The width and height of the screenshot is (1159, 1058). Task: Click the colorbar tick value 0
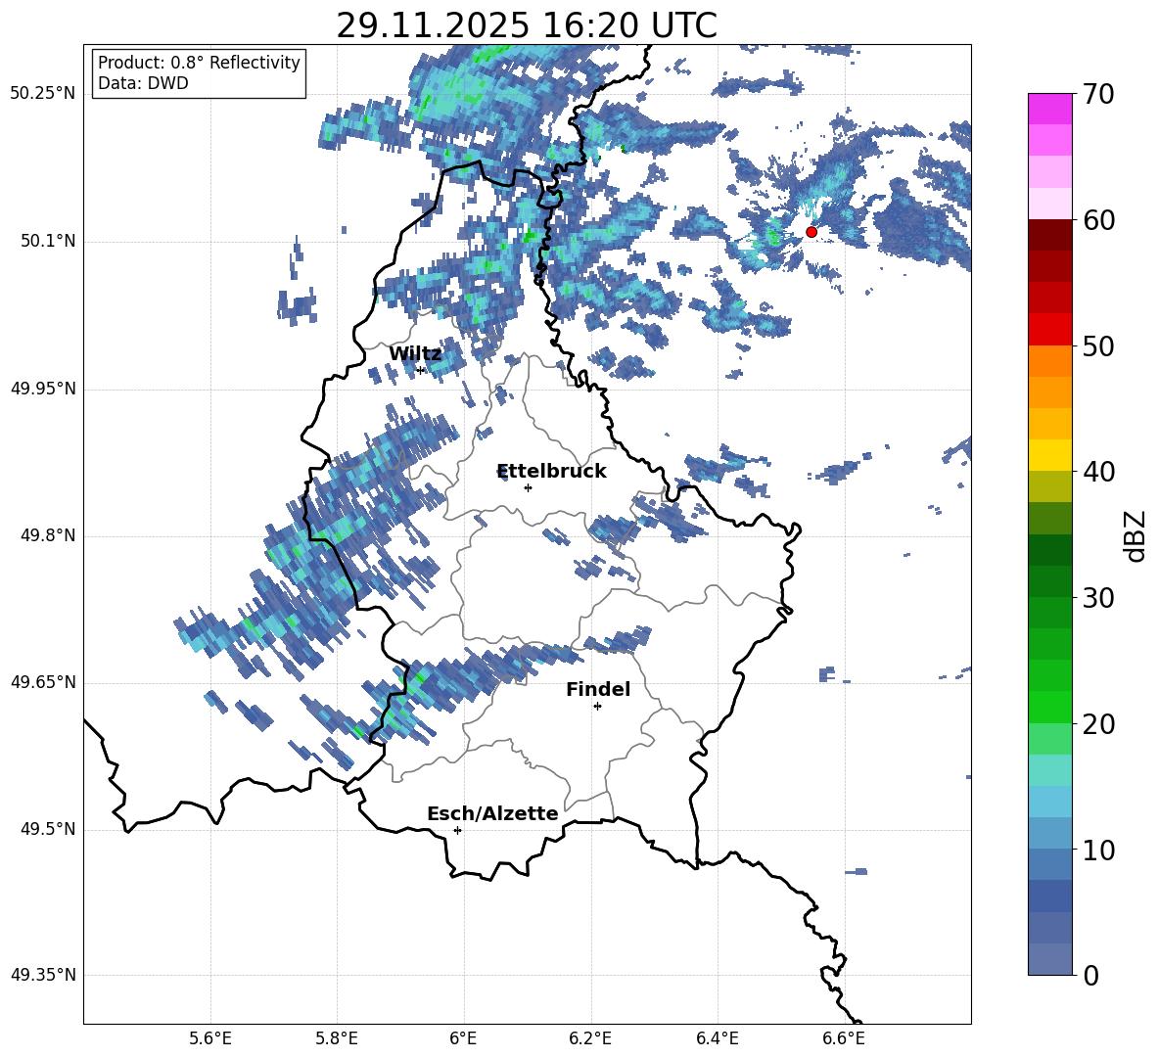[x=1090, y=976]
